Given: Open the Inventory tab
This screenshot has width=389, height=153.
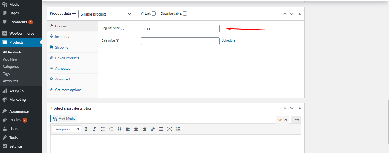Looking at the screenshot, I should tap(62, 37).
